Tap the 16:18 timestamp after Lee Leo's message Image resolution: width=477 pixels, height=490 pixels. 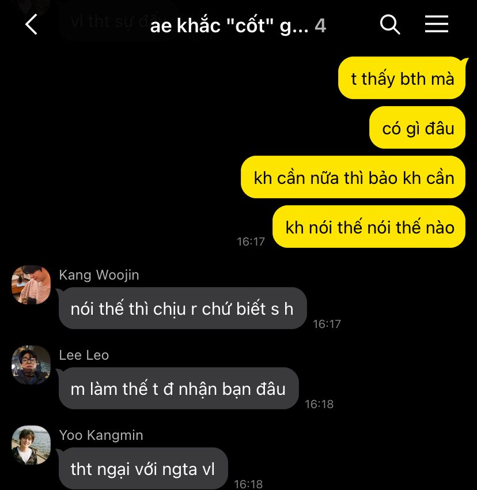pos(319,404)
